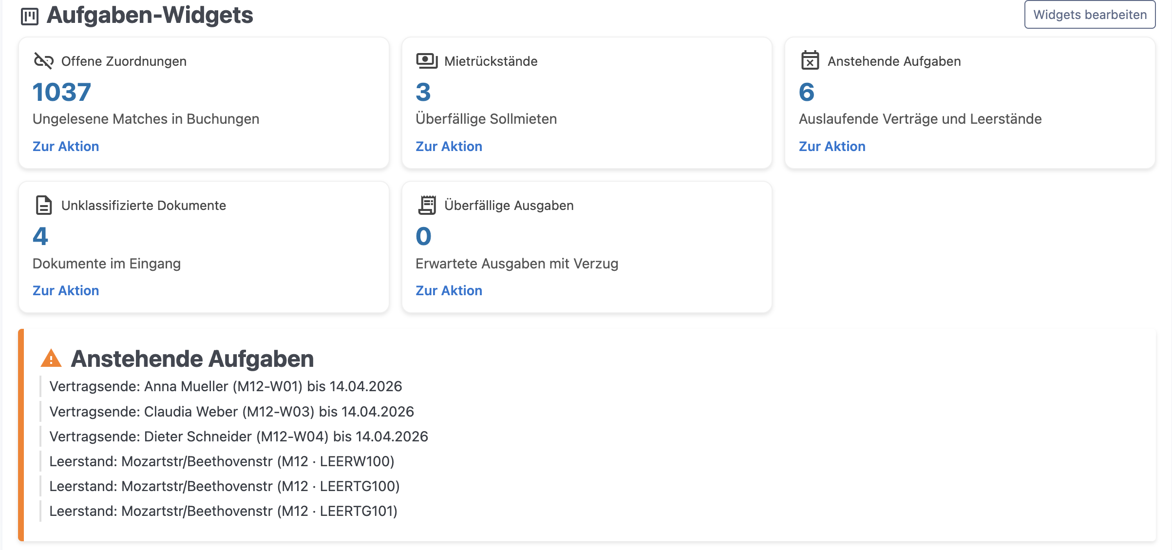Click the Leerstand entry LEERW100

click(222, 462)
